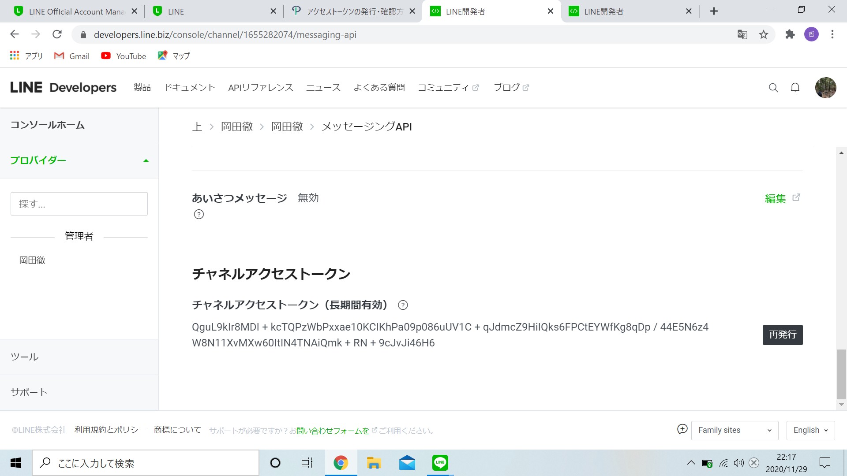Click the address bar URL
The height and width of the screenshot is (476, 847).
225,34
